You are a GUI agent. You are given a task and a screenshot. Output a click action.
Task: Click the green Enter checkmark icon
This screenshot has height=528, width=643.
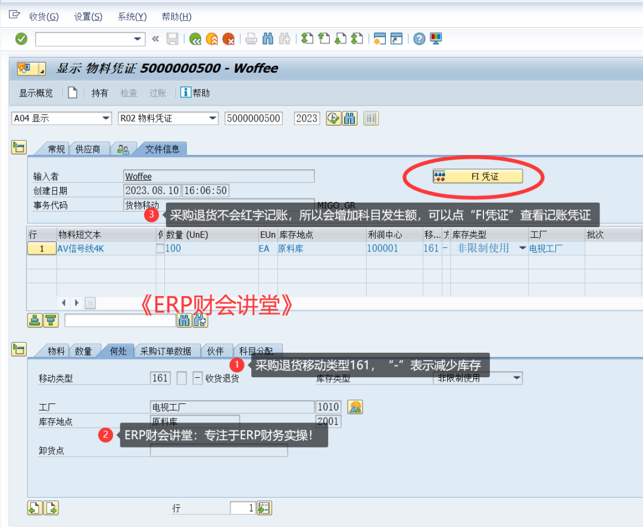click(x=21, y=39)
